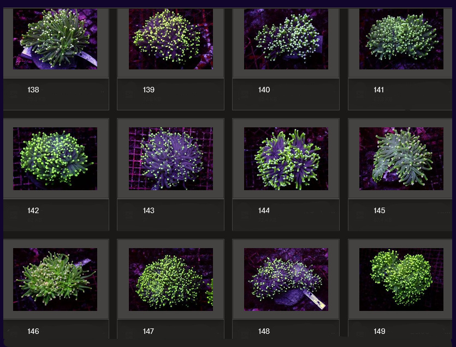Open the coral thumbnail numbered 146

(55, 279)
